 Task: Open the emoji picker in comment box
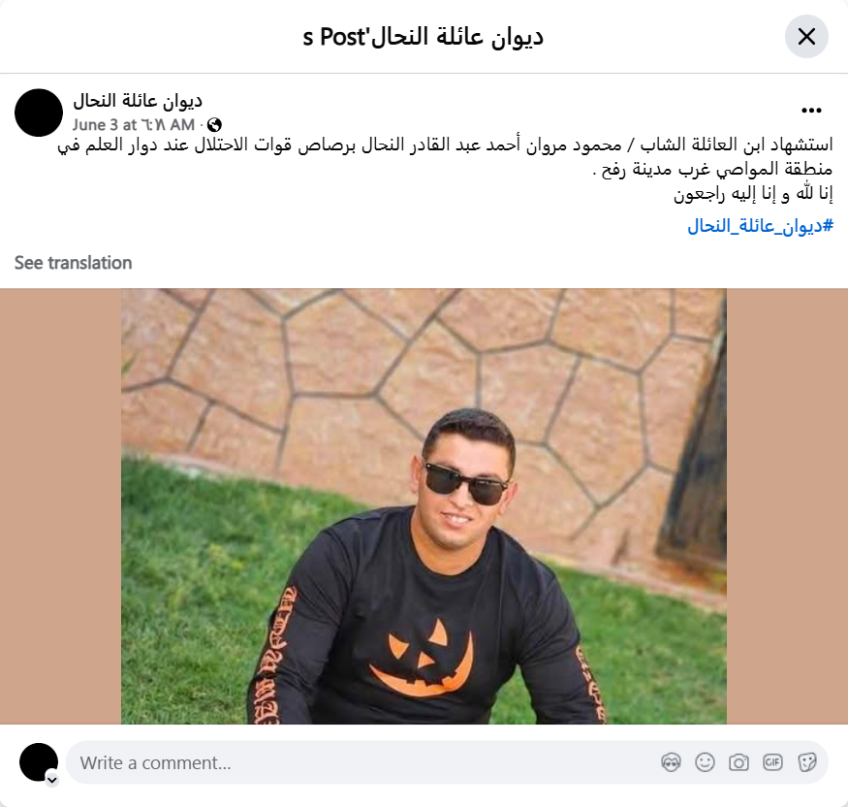[705, 762]
